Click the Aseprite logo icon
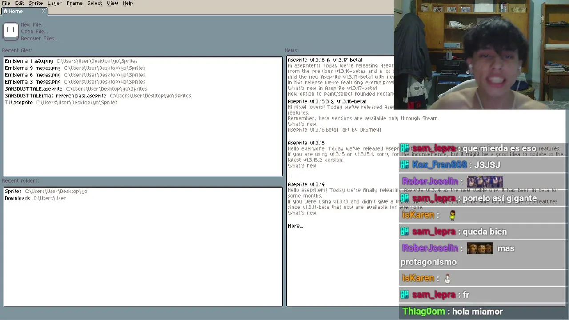569x320 pixels. coord(11,31)
